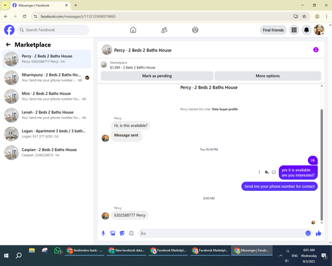The image size is (332, 266).
Task: Open the Facebook menu grid icon
Action: pos(294,30)
